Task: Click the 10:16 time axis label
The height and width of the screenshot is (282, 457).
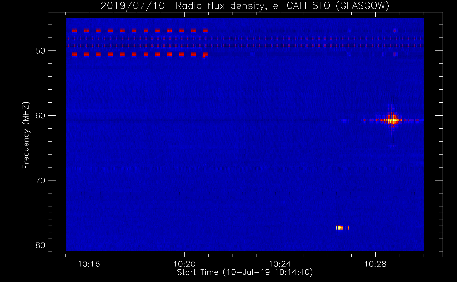Action: click(89, 264)
